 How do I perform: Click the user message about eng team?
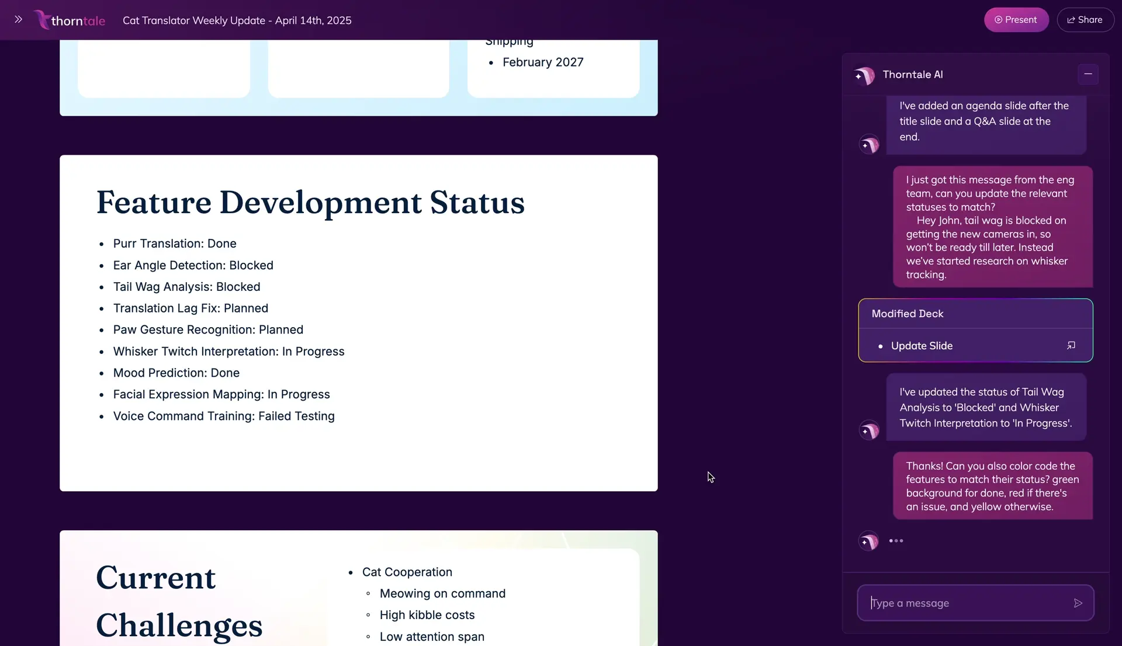992,227
